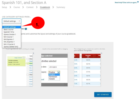Enlarge the assign selected illustration thumbnail
This screenshot has width=139, height=99.
[54, 70]
